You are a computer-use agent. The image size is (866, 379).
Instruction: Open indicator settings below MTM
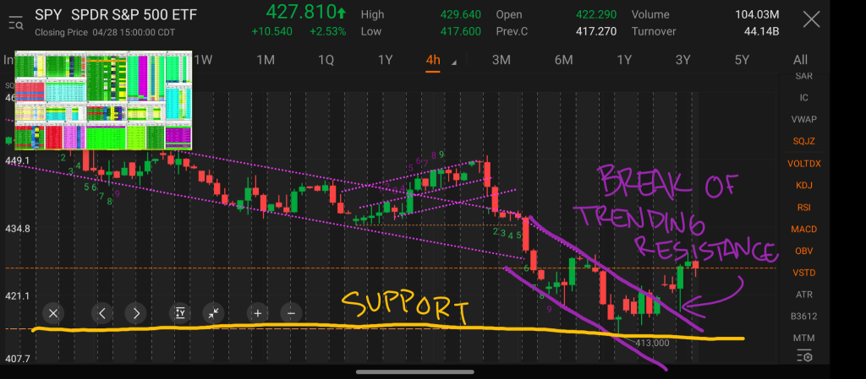(x=803, y=359)
